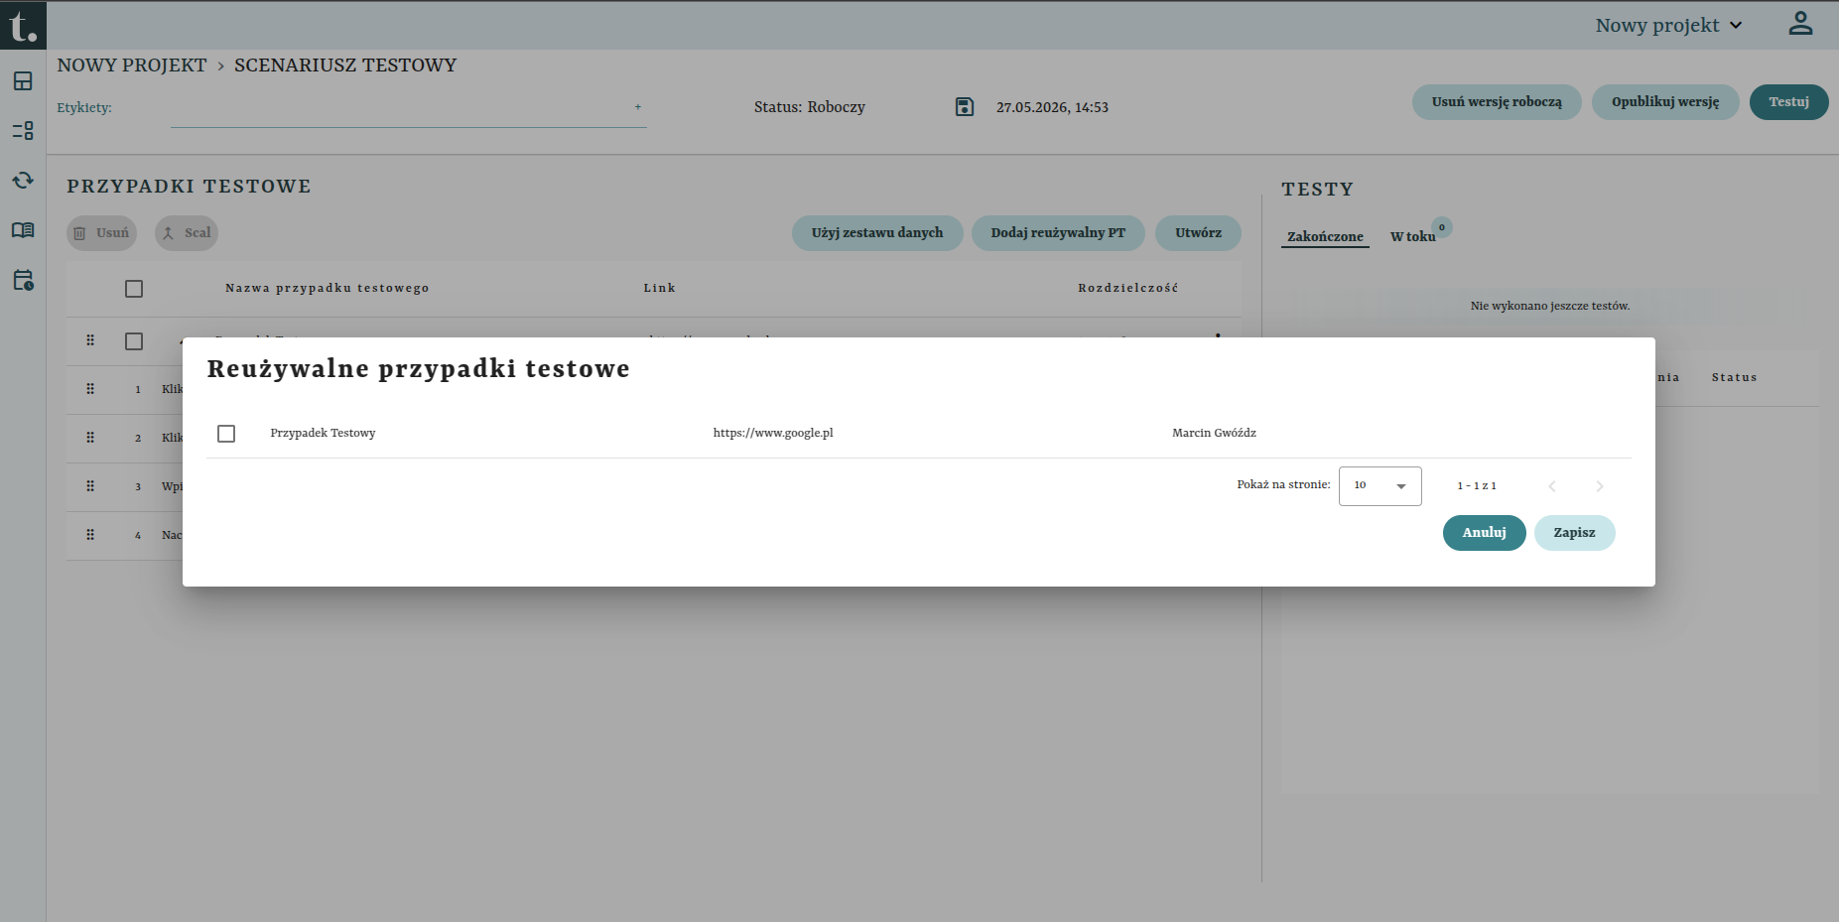Image resolution: width=1839 pixels, height=922 pixels.
Task: Switch to the Zakończone tab
Action: 1325,237
